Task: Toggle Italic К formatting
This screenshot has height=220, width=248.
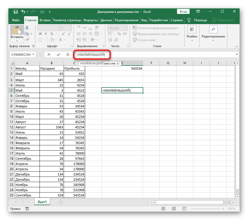Action: (x=46, y=34)
